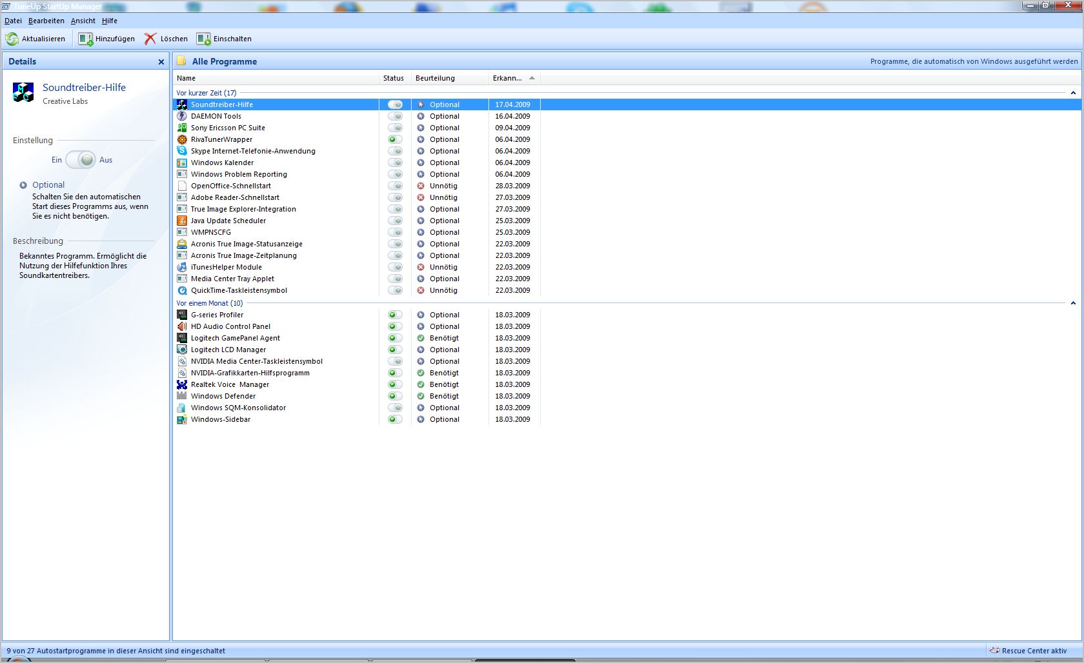Image resolution: width=1084 pixels, height=663 pixels.
Task: Click the Alle Programme folder icon
Action: point(182,61)
